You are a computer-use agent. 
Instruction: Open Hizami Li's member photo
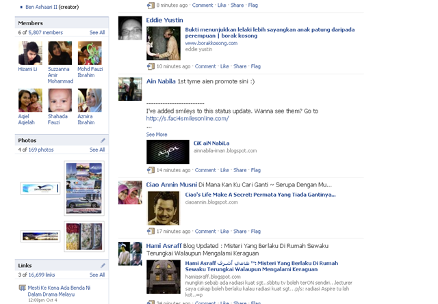30,53
